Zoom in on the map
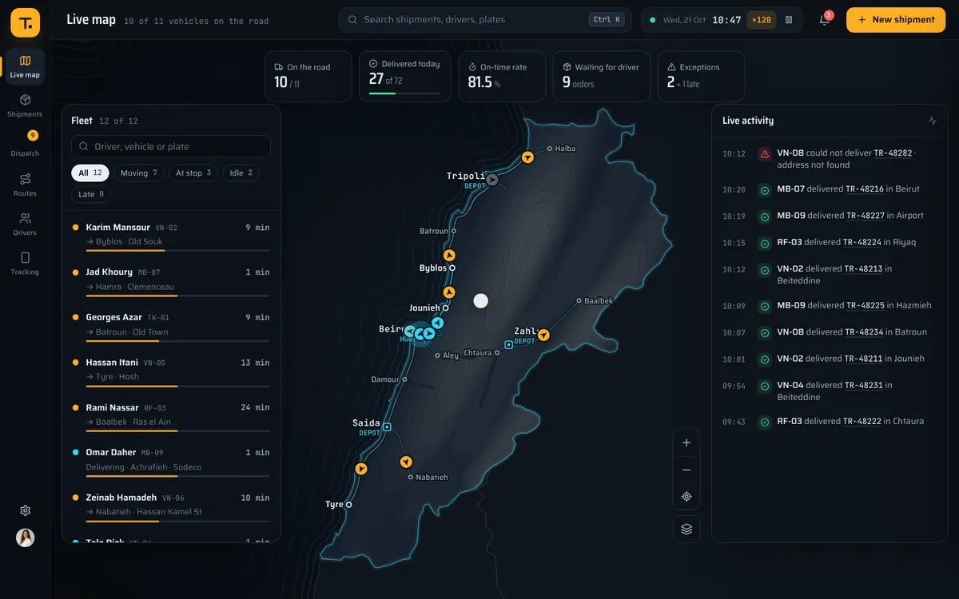 pyautogui.click(x=686, y=442)
